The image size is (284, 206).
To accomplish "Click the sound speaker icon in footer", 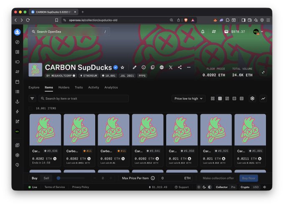I will pos(265,187).
